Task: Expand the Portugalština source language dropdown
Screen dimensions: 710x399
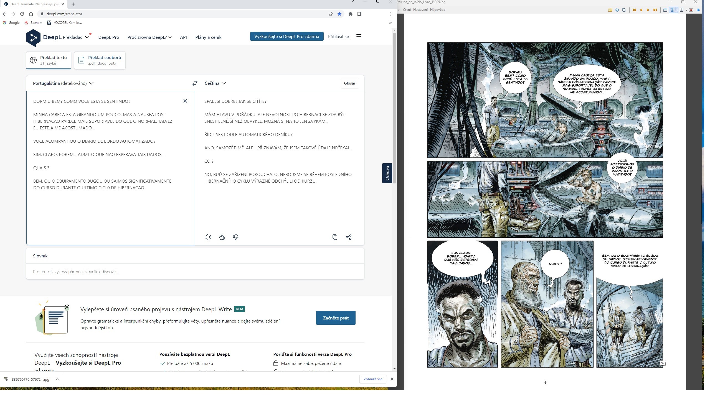Action: click(x=63, y=83)
